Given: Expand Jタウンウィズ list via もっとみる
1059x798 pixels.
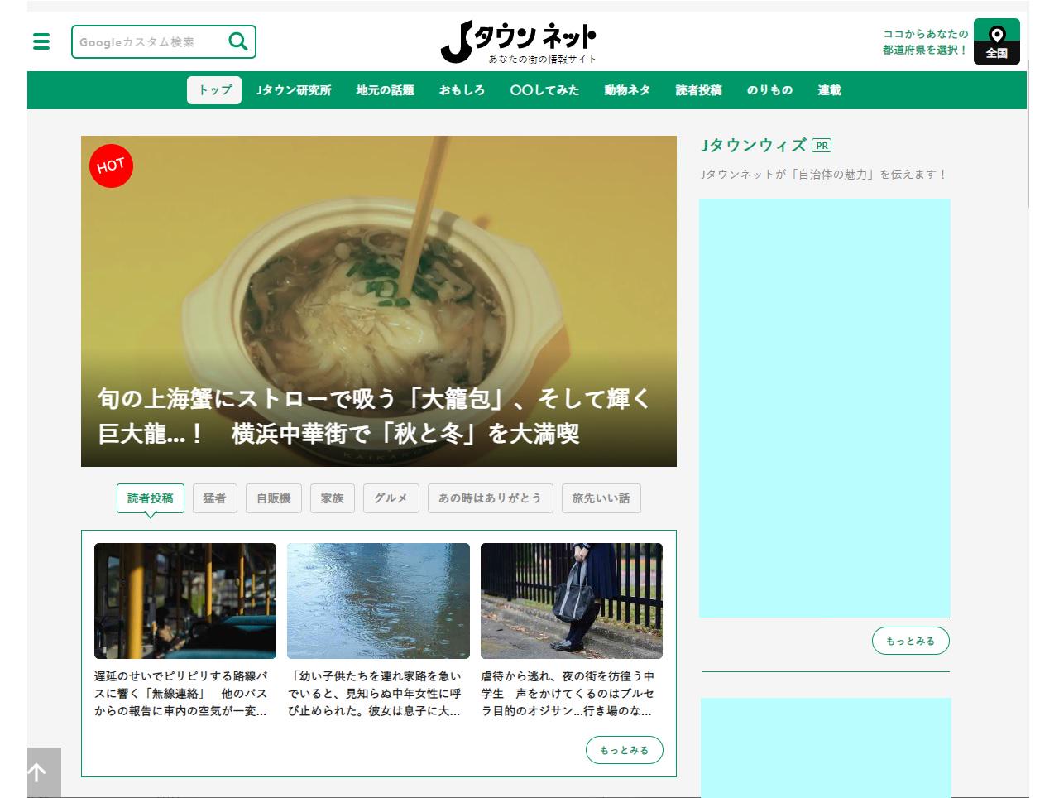Looking at the screenshot, I should [x=910, y=640].
